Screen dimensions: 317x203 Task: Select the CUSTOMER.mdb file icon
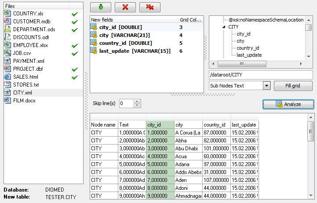click(7, 22)
